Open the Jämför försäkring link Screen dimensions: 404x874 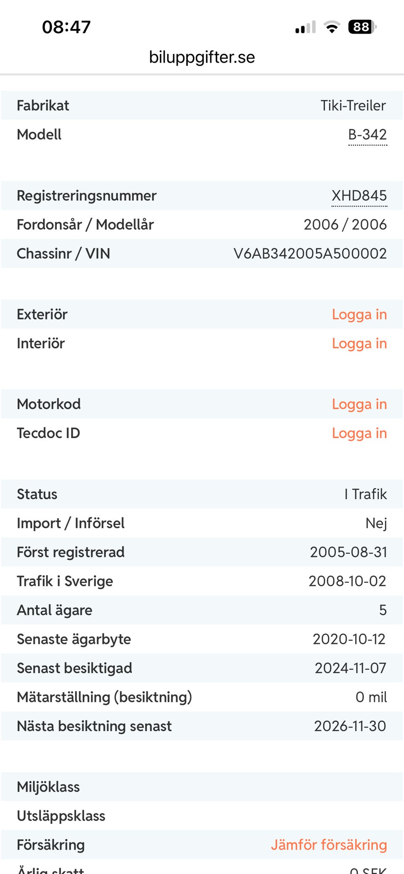click(329, 845)
